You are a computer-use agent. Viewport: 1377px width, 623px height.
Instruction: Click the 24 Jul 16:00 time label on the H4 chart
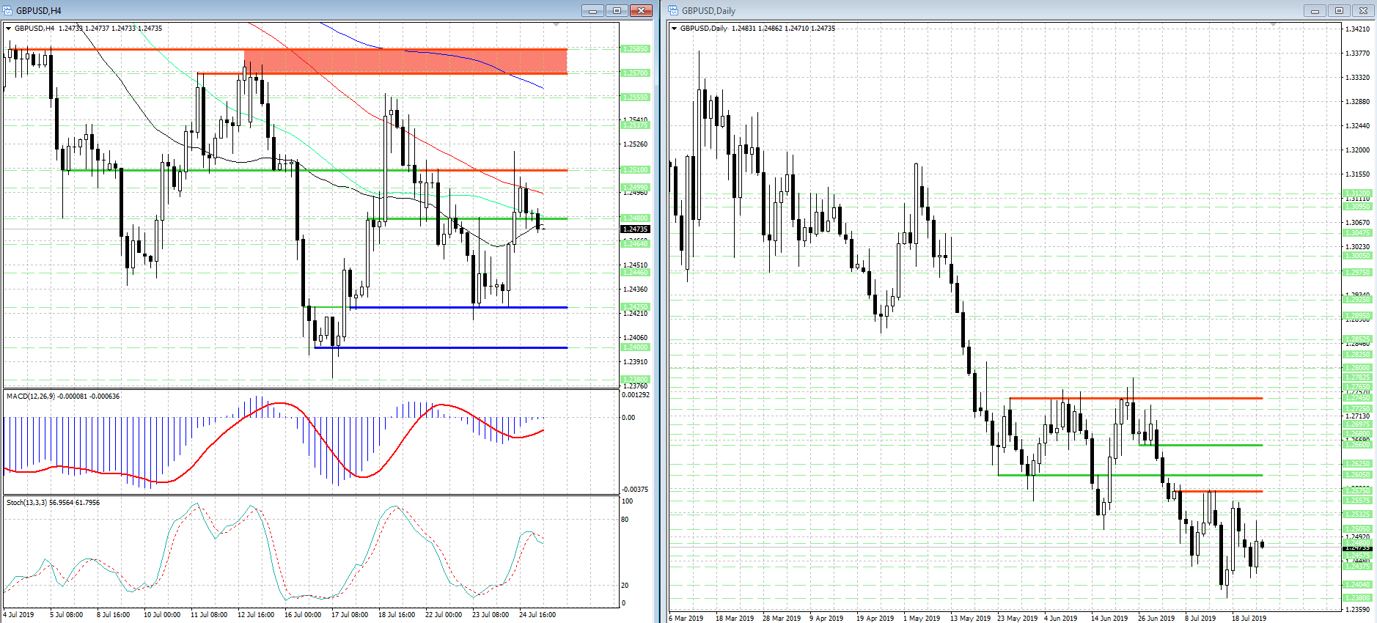coord(537,615)
